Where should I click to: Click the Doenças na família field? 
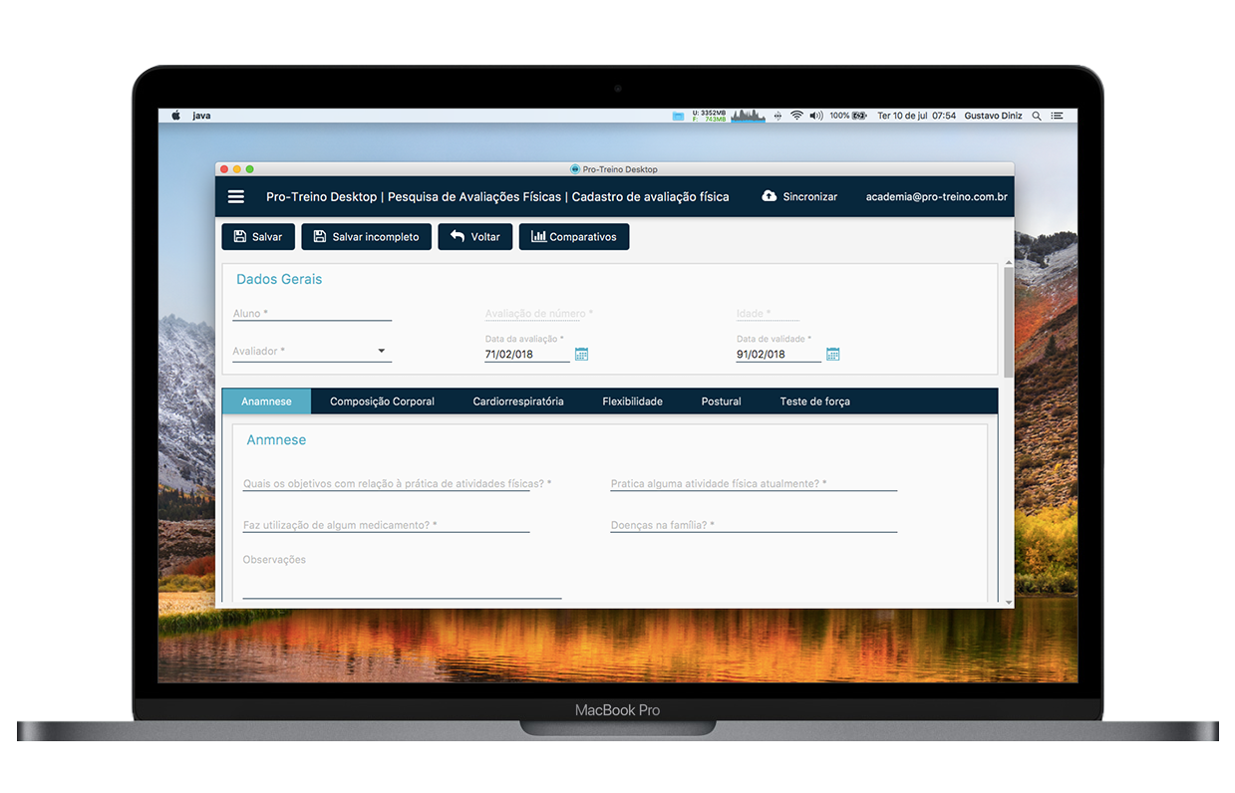tap(754, 525)
